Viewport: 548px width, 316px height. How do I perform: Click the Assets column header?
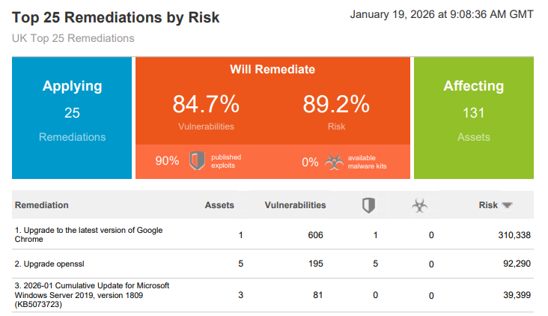click(x=219, y=204)
